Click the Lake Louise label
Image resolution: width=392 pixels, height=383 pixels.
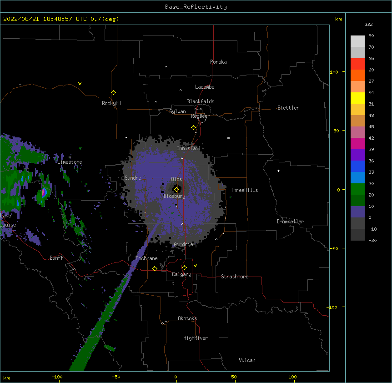tap(8, 220)
